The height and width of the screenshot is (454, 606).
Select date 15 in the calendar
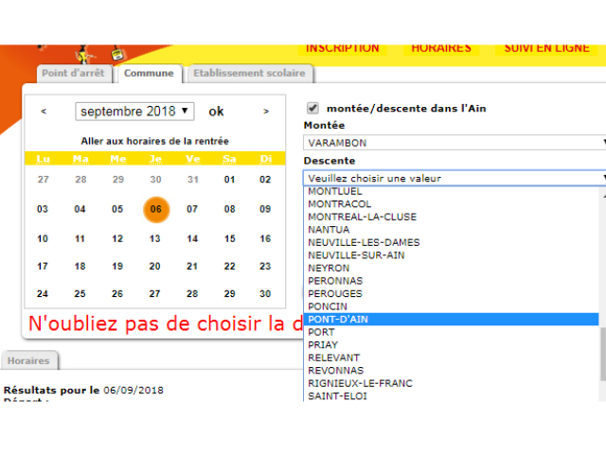229,239
